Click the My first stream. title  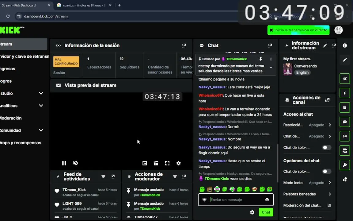pyautogui.click(x=297, y=59)
